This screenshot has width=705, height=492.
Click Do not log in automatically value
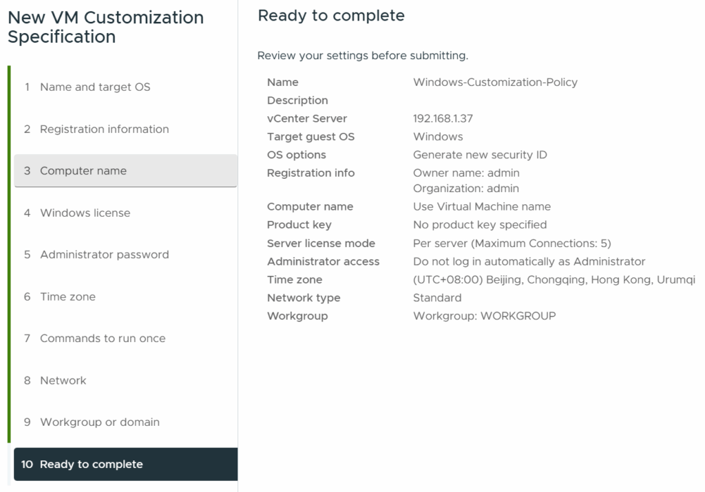pyautogui.click(x=529, y=261)
